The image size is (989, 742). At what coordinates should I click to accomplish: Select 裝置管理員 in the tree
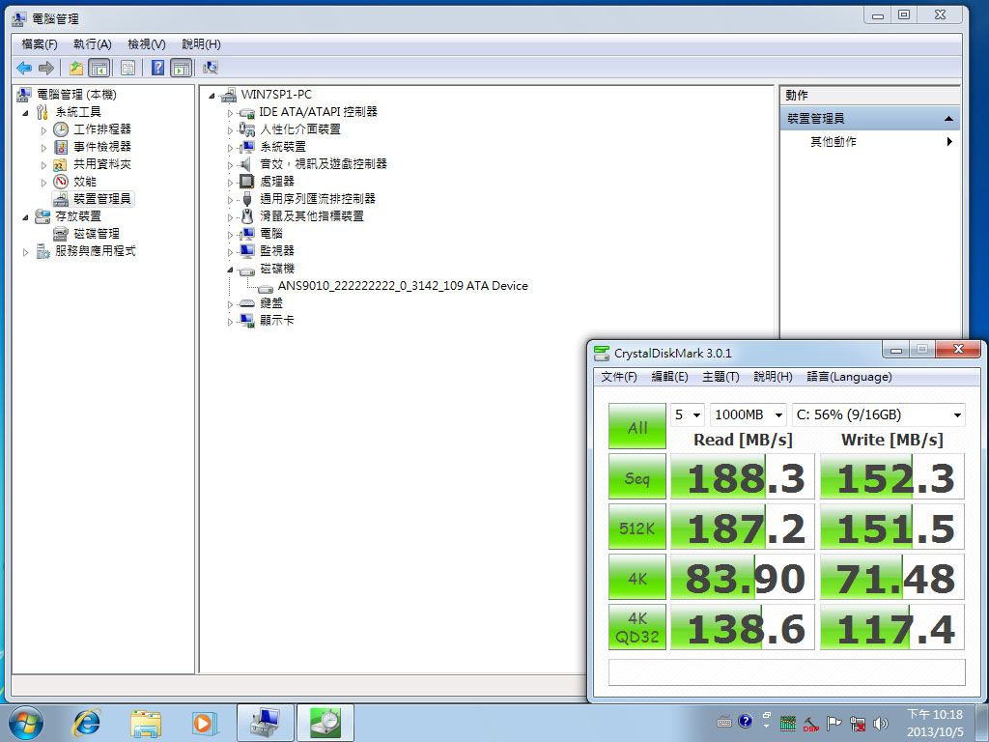102,199
